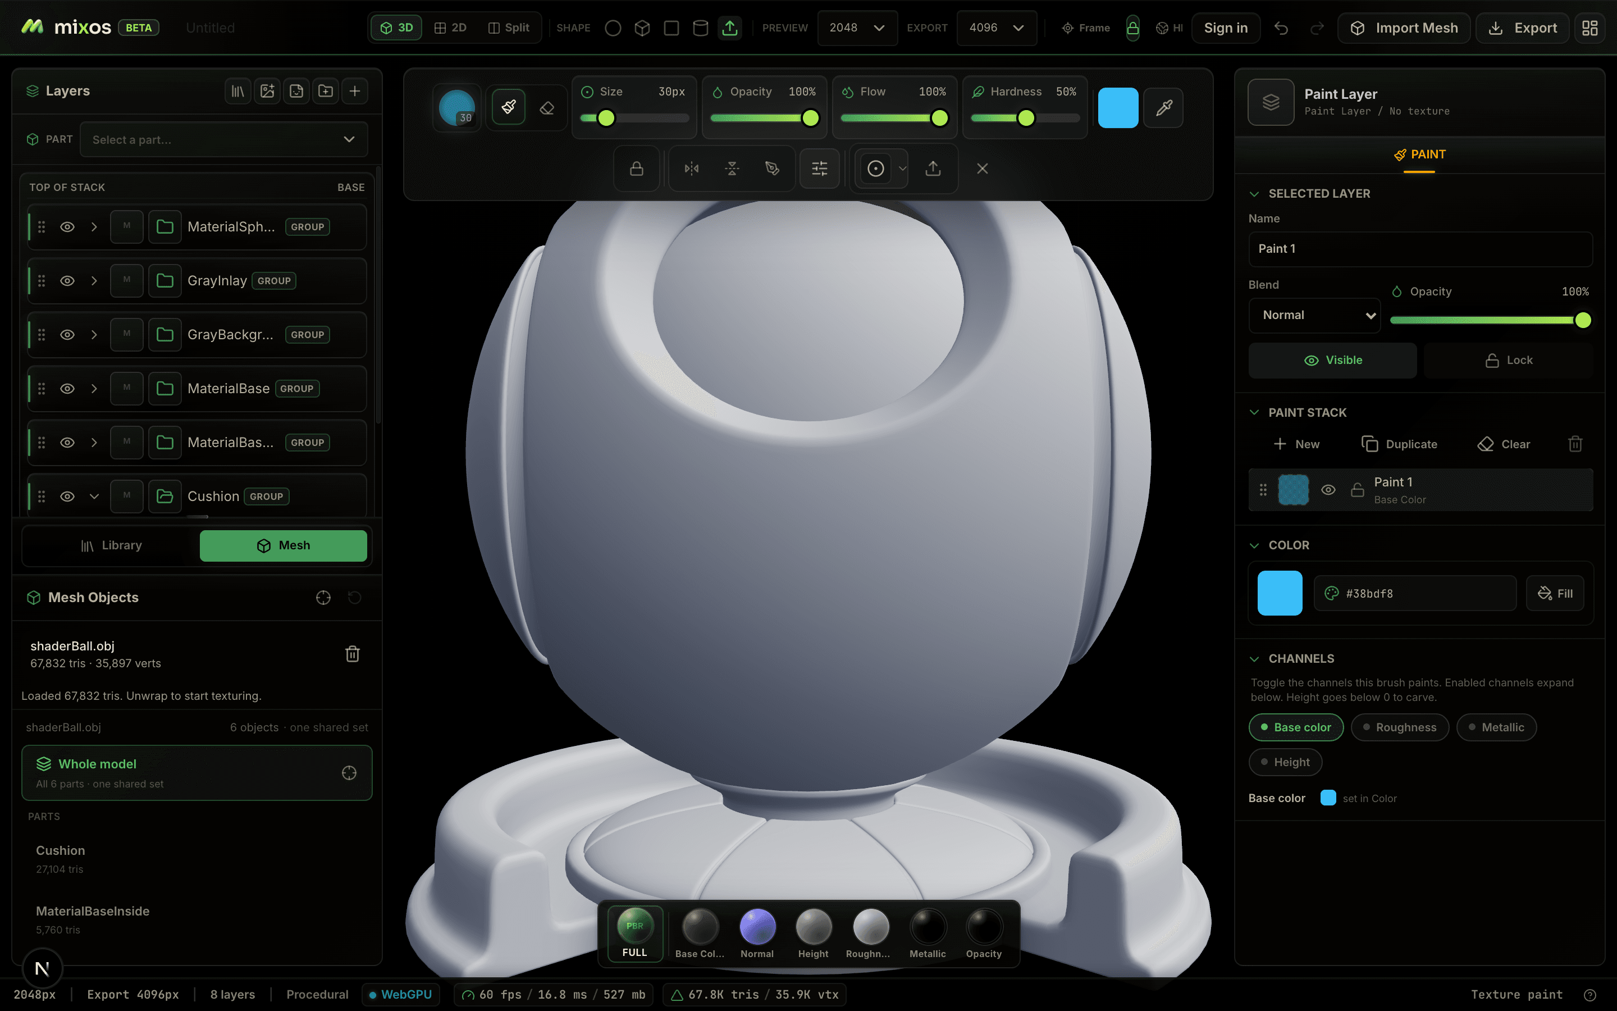
Task: Click the redo arrow icon
Action: [x=1316, y=28]
